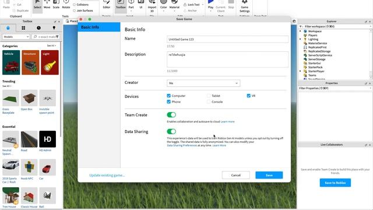Turn off Team Create toggle
373x210 pixels.
tap(171, 115)
